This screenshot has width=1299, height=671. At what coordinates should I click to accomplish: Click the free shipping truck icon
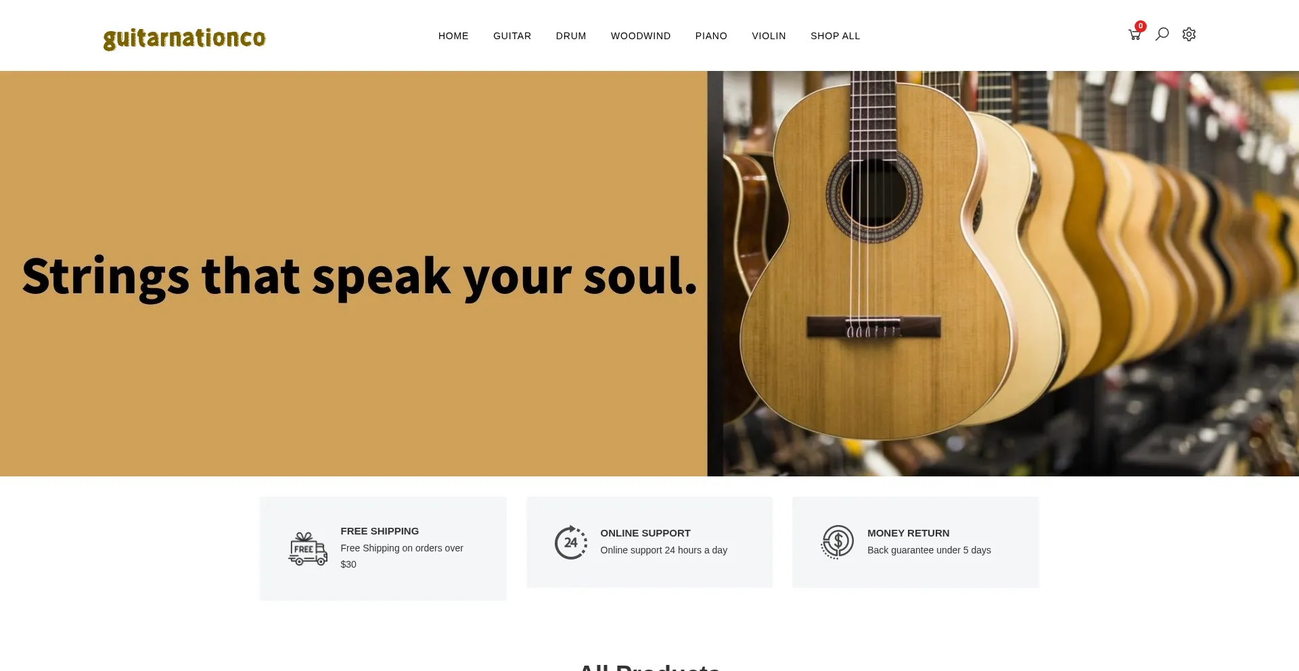tap(308, 549)
